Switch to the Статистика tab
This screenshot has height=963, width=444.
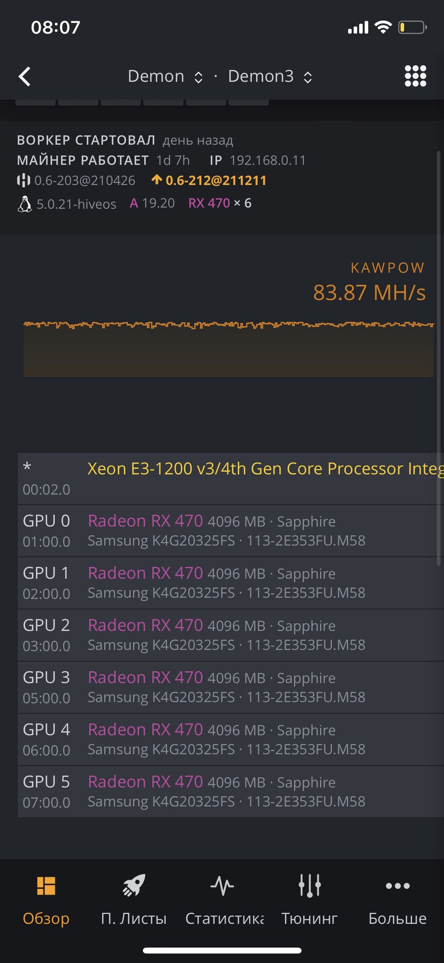[x=224, y=918]
